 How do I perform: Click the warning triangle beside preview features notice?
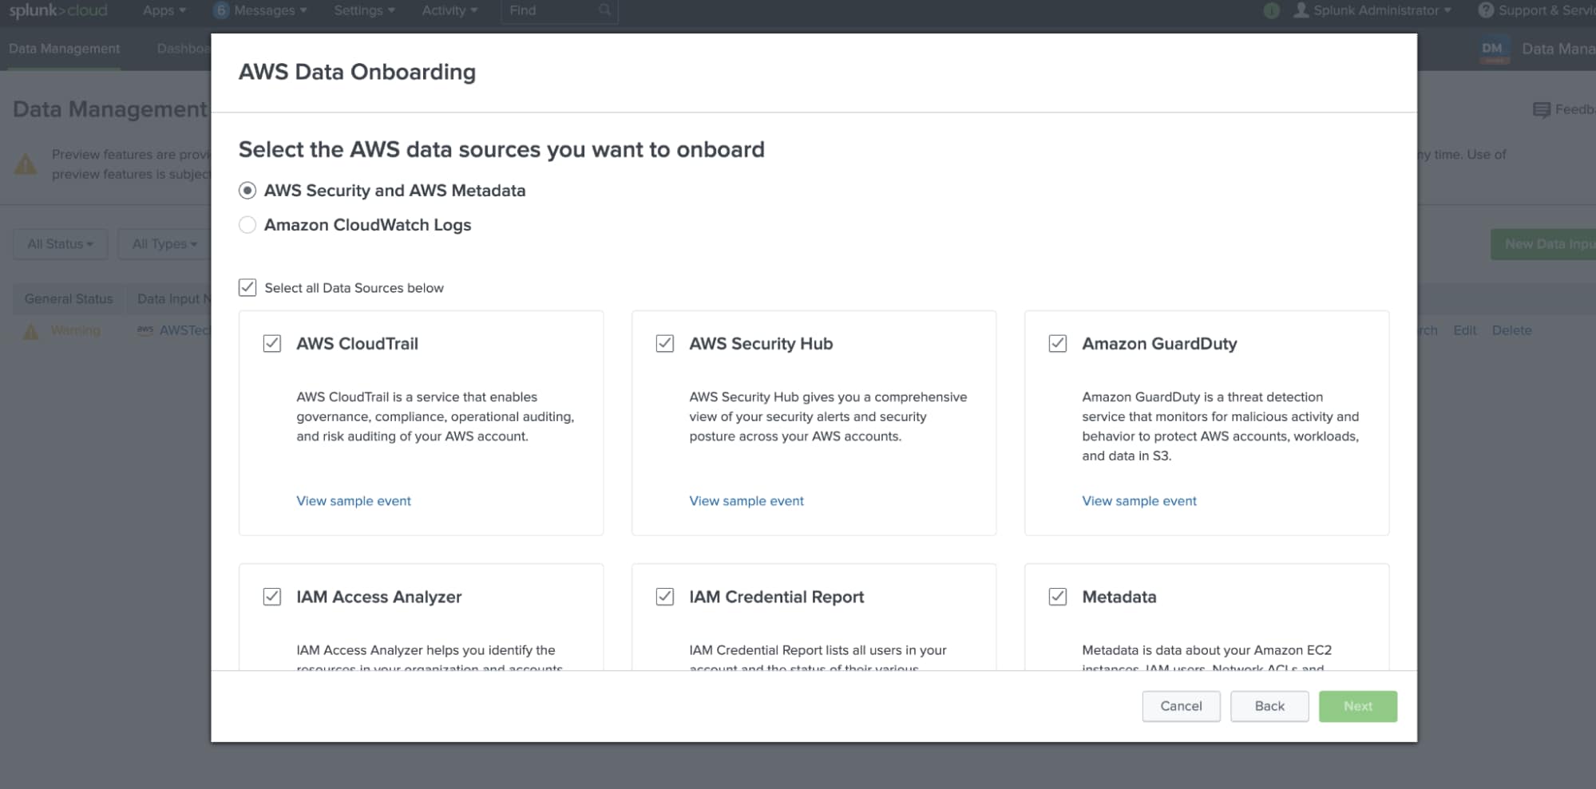26,164
